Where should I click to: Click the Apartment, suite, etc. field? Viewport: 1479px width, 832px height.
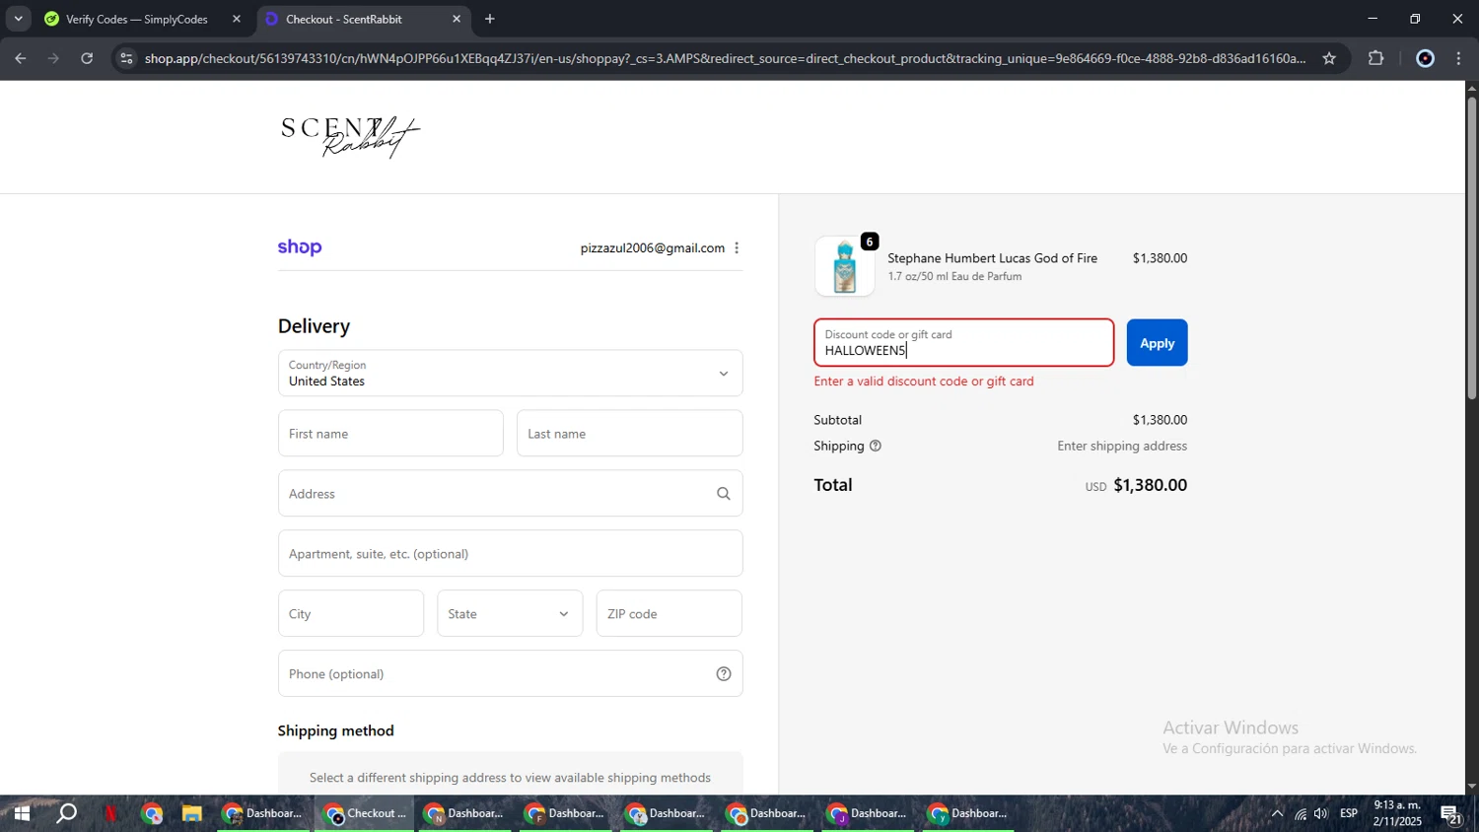pyautogui.click(x=510, y=554)
